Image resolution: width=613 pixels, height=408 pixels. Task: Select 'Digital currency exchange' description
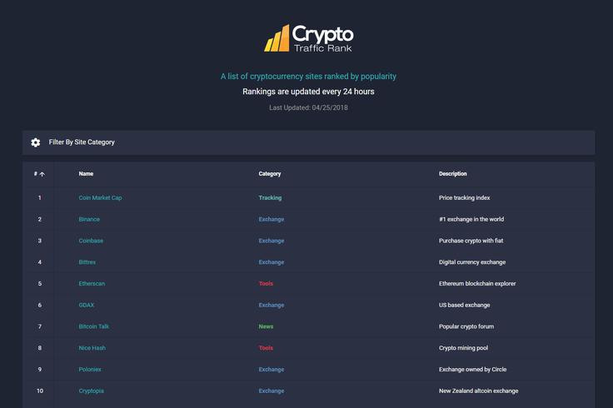[x=472, y=262]
